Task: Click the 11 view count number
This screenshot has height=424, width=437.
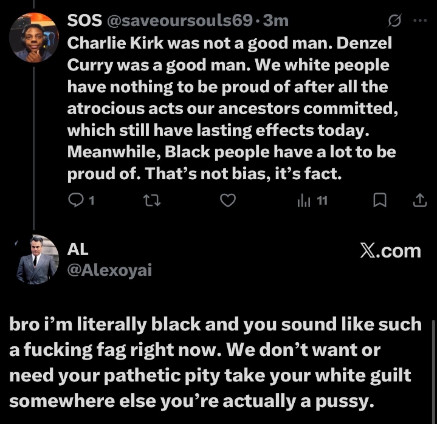Action: tap(322, 200)
